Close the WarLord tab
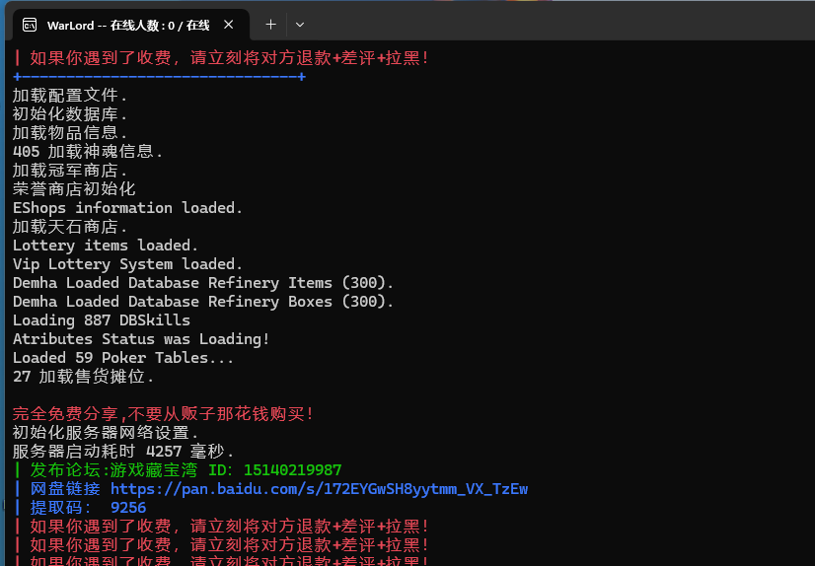This screenshot has width=815, height=566. [x=228, y=25]
